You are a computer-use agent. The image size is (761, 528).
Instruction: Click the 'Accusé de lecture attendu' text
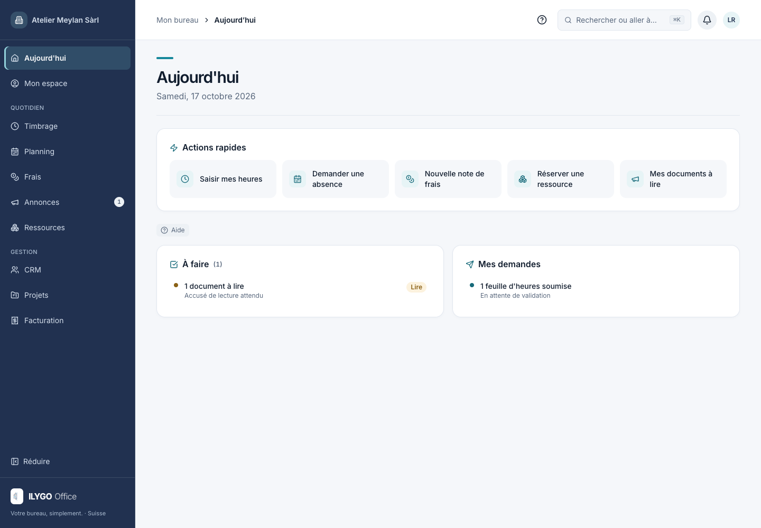[224, 296]
